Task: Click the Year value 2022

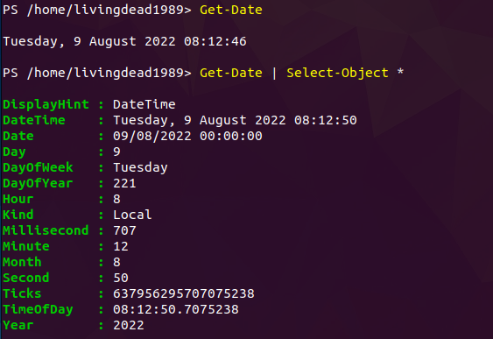Action: tap(129, 325)
